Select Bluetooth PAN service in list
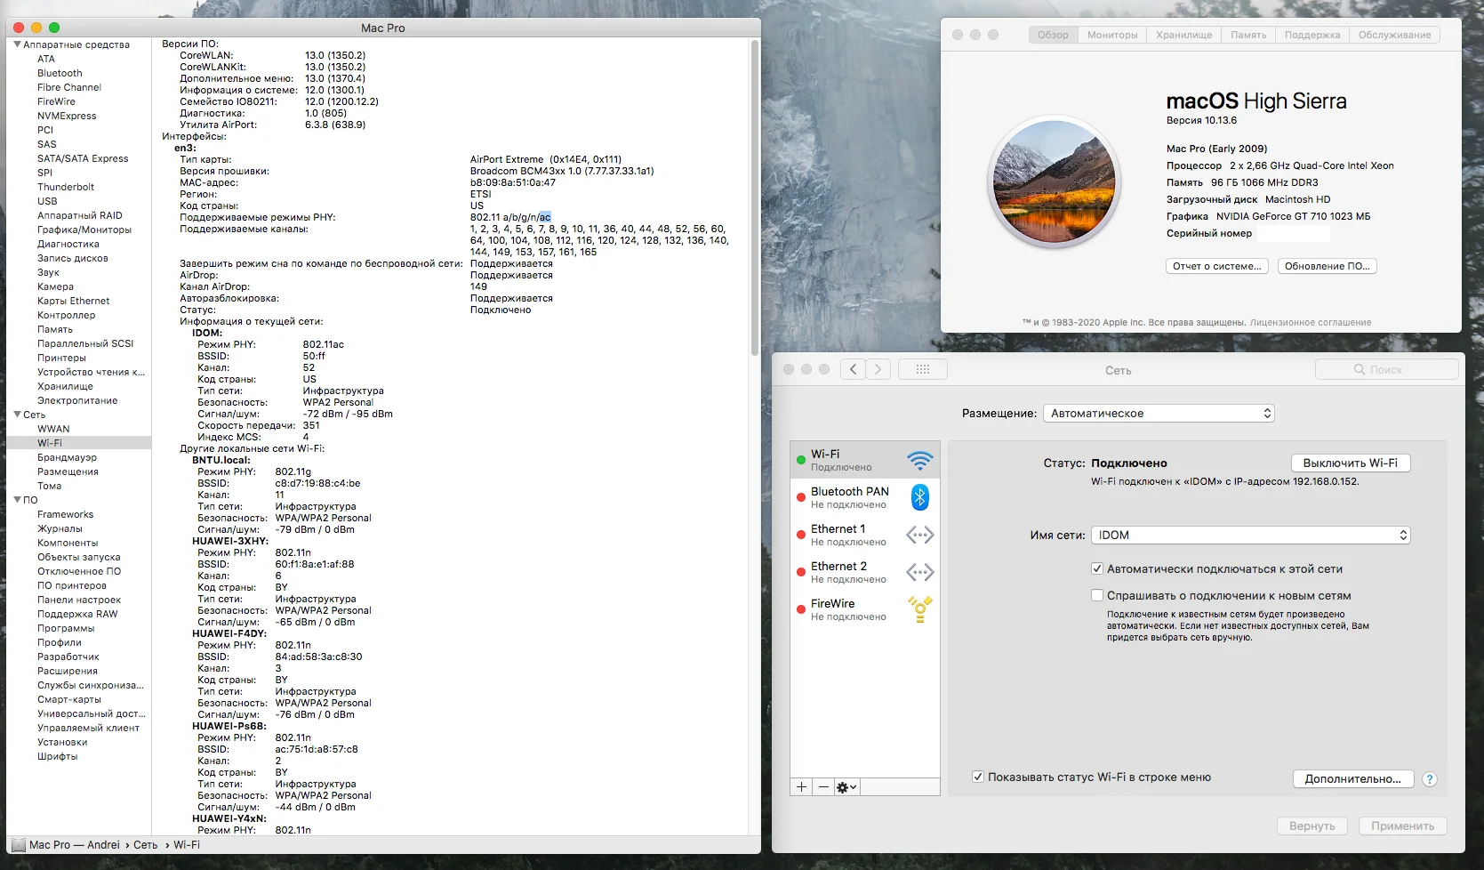 pyautogui.click(x=864, y=497)
